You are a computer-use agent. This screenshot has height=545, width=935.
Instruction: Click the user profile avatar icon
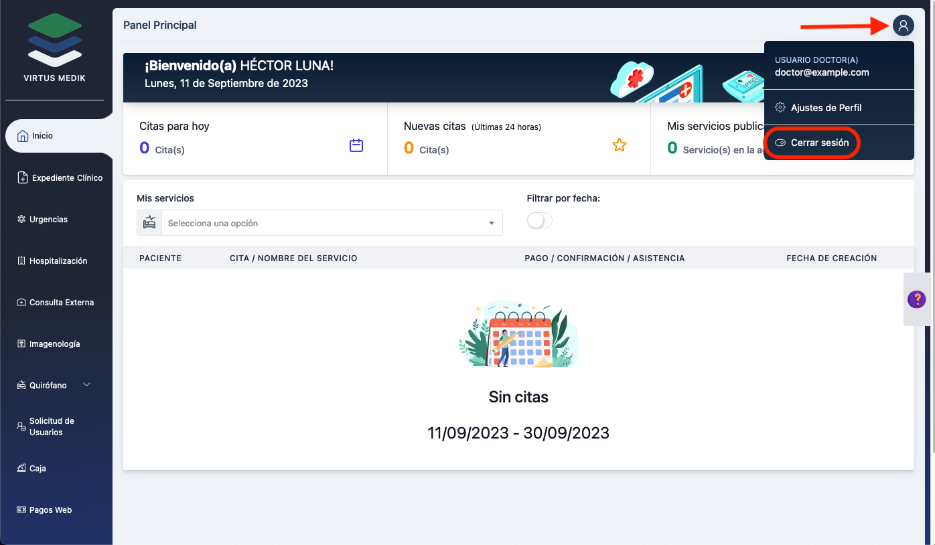point(904,25)
